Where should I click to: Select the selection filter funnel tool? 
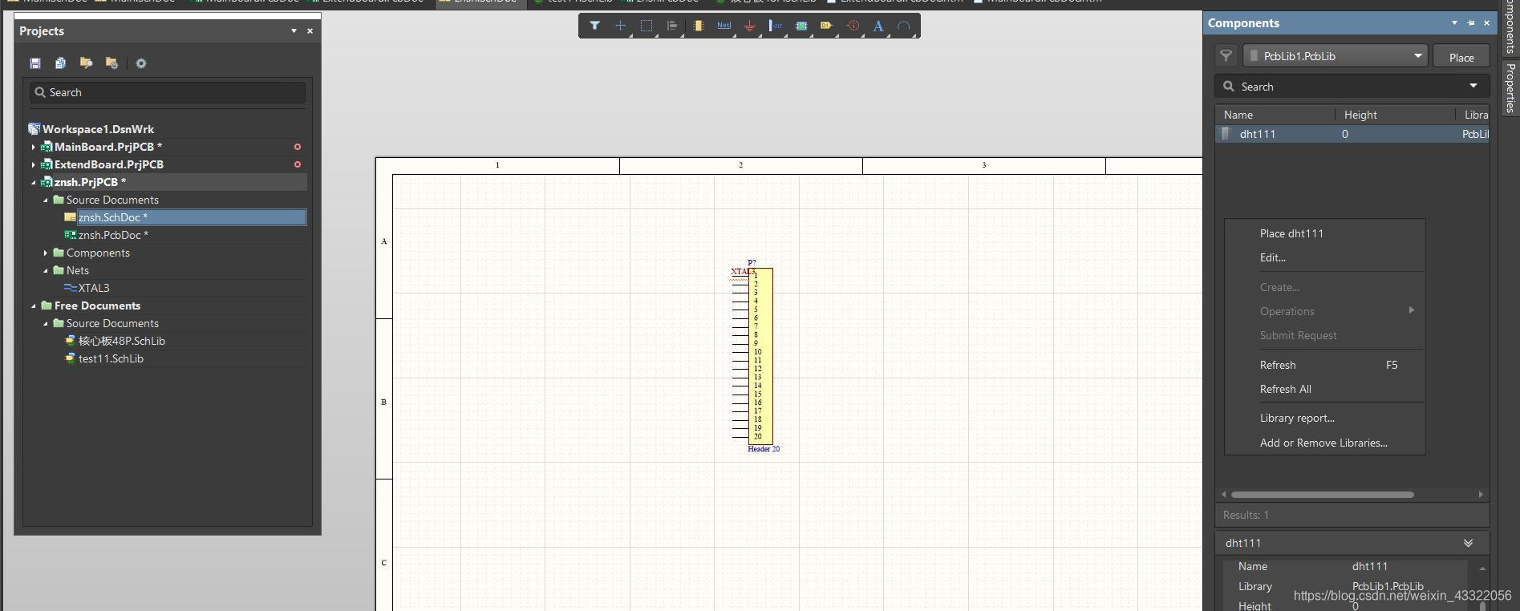tap(594, 26)
